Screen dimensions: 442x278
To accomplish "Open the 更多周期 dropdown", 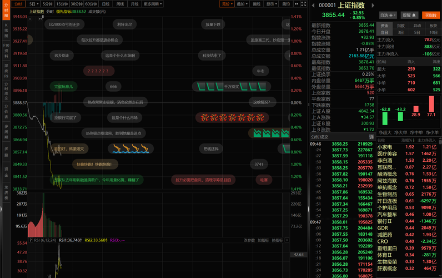I will 153,4.
